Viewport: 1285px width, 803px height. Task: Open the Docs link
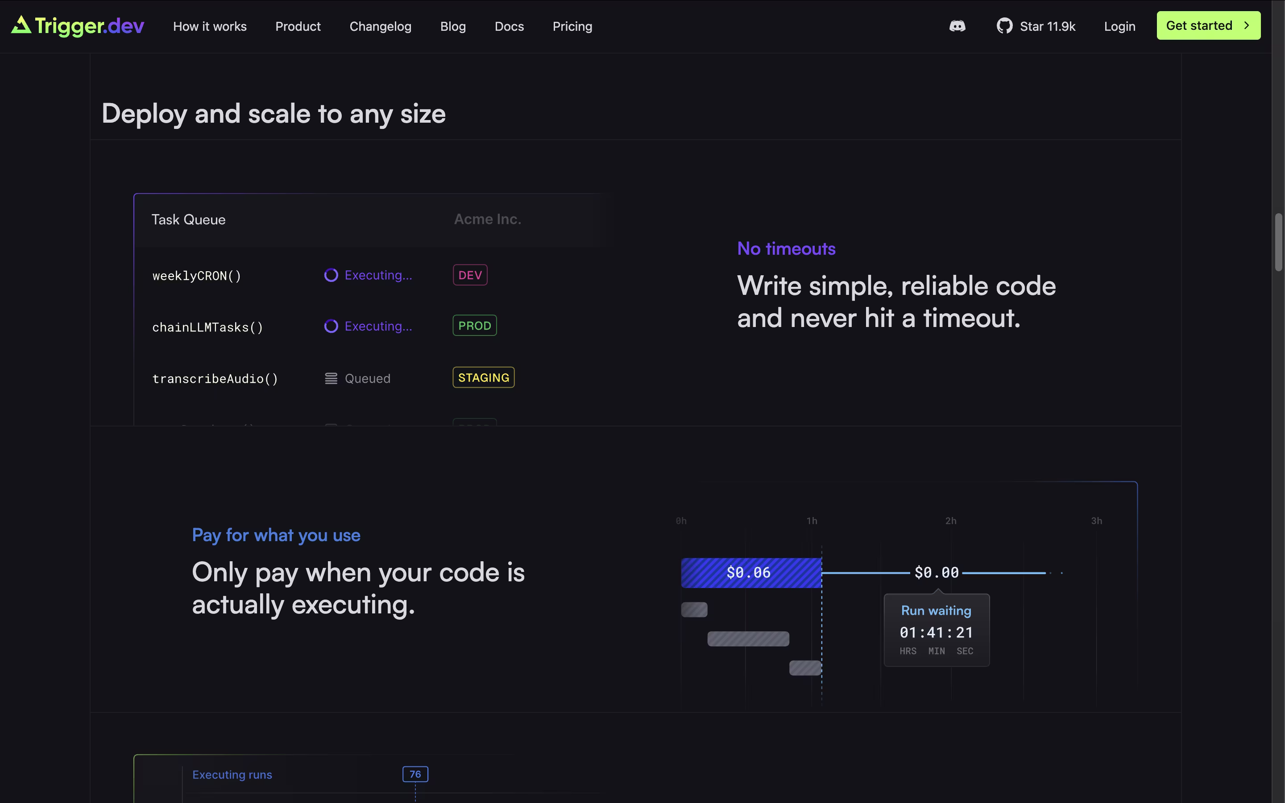pyautogui.click(x=509, y=26)
